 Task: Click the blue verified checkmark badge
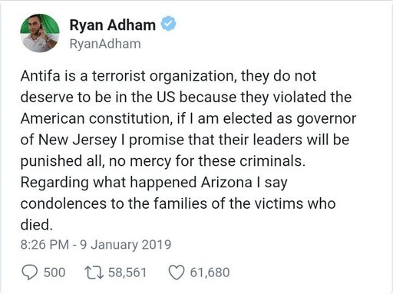coord(168,24)
